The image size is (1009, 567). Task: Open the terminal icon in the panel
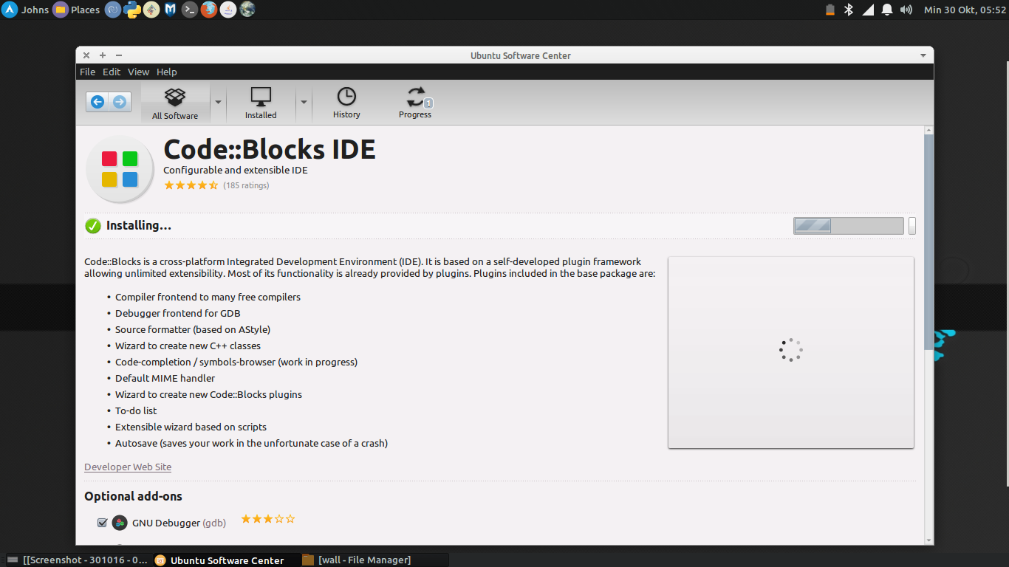(189, 10)
